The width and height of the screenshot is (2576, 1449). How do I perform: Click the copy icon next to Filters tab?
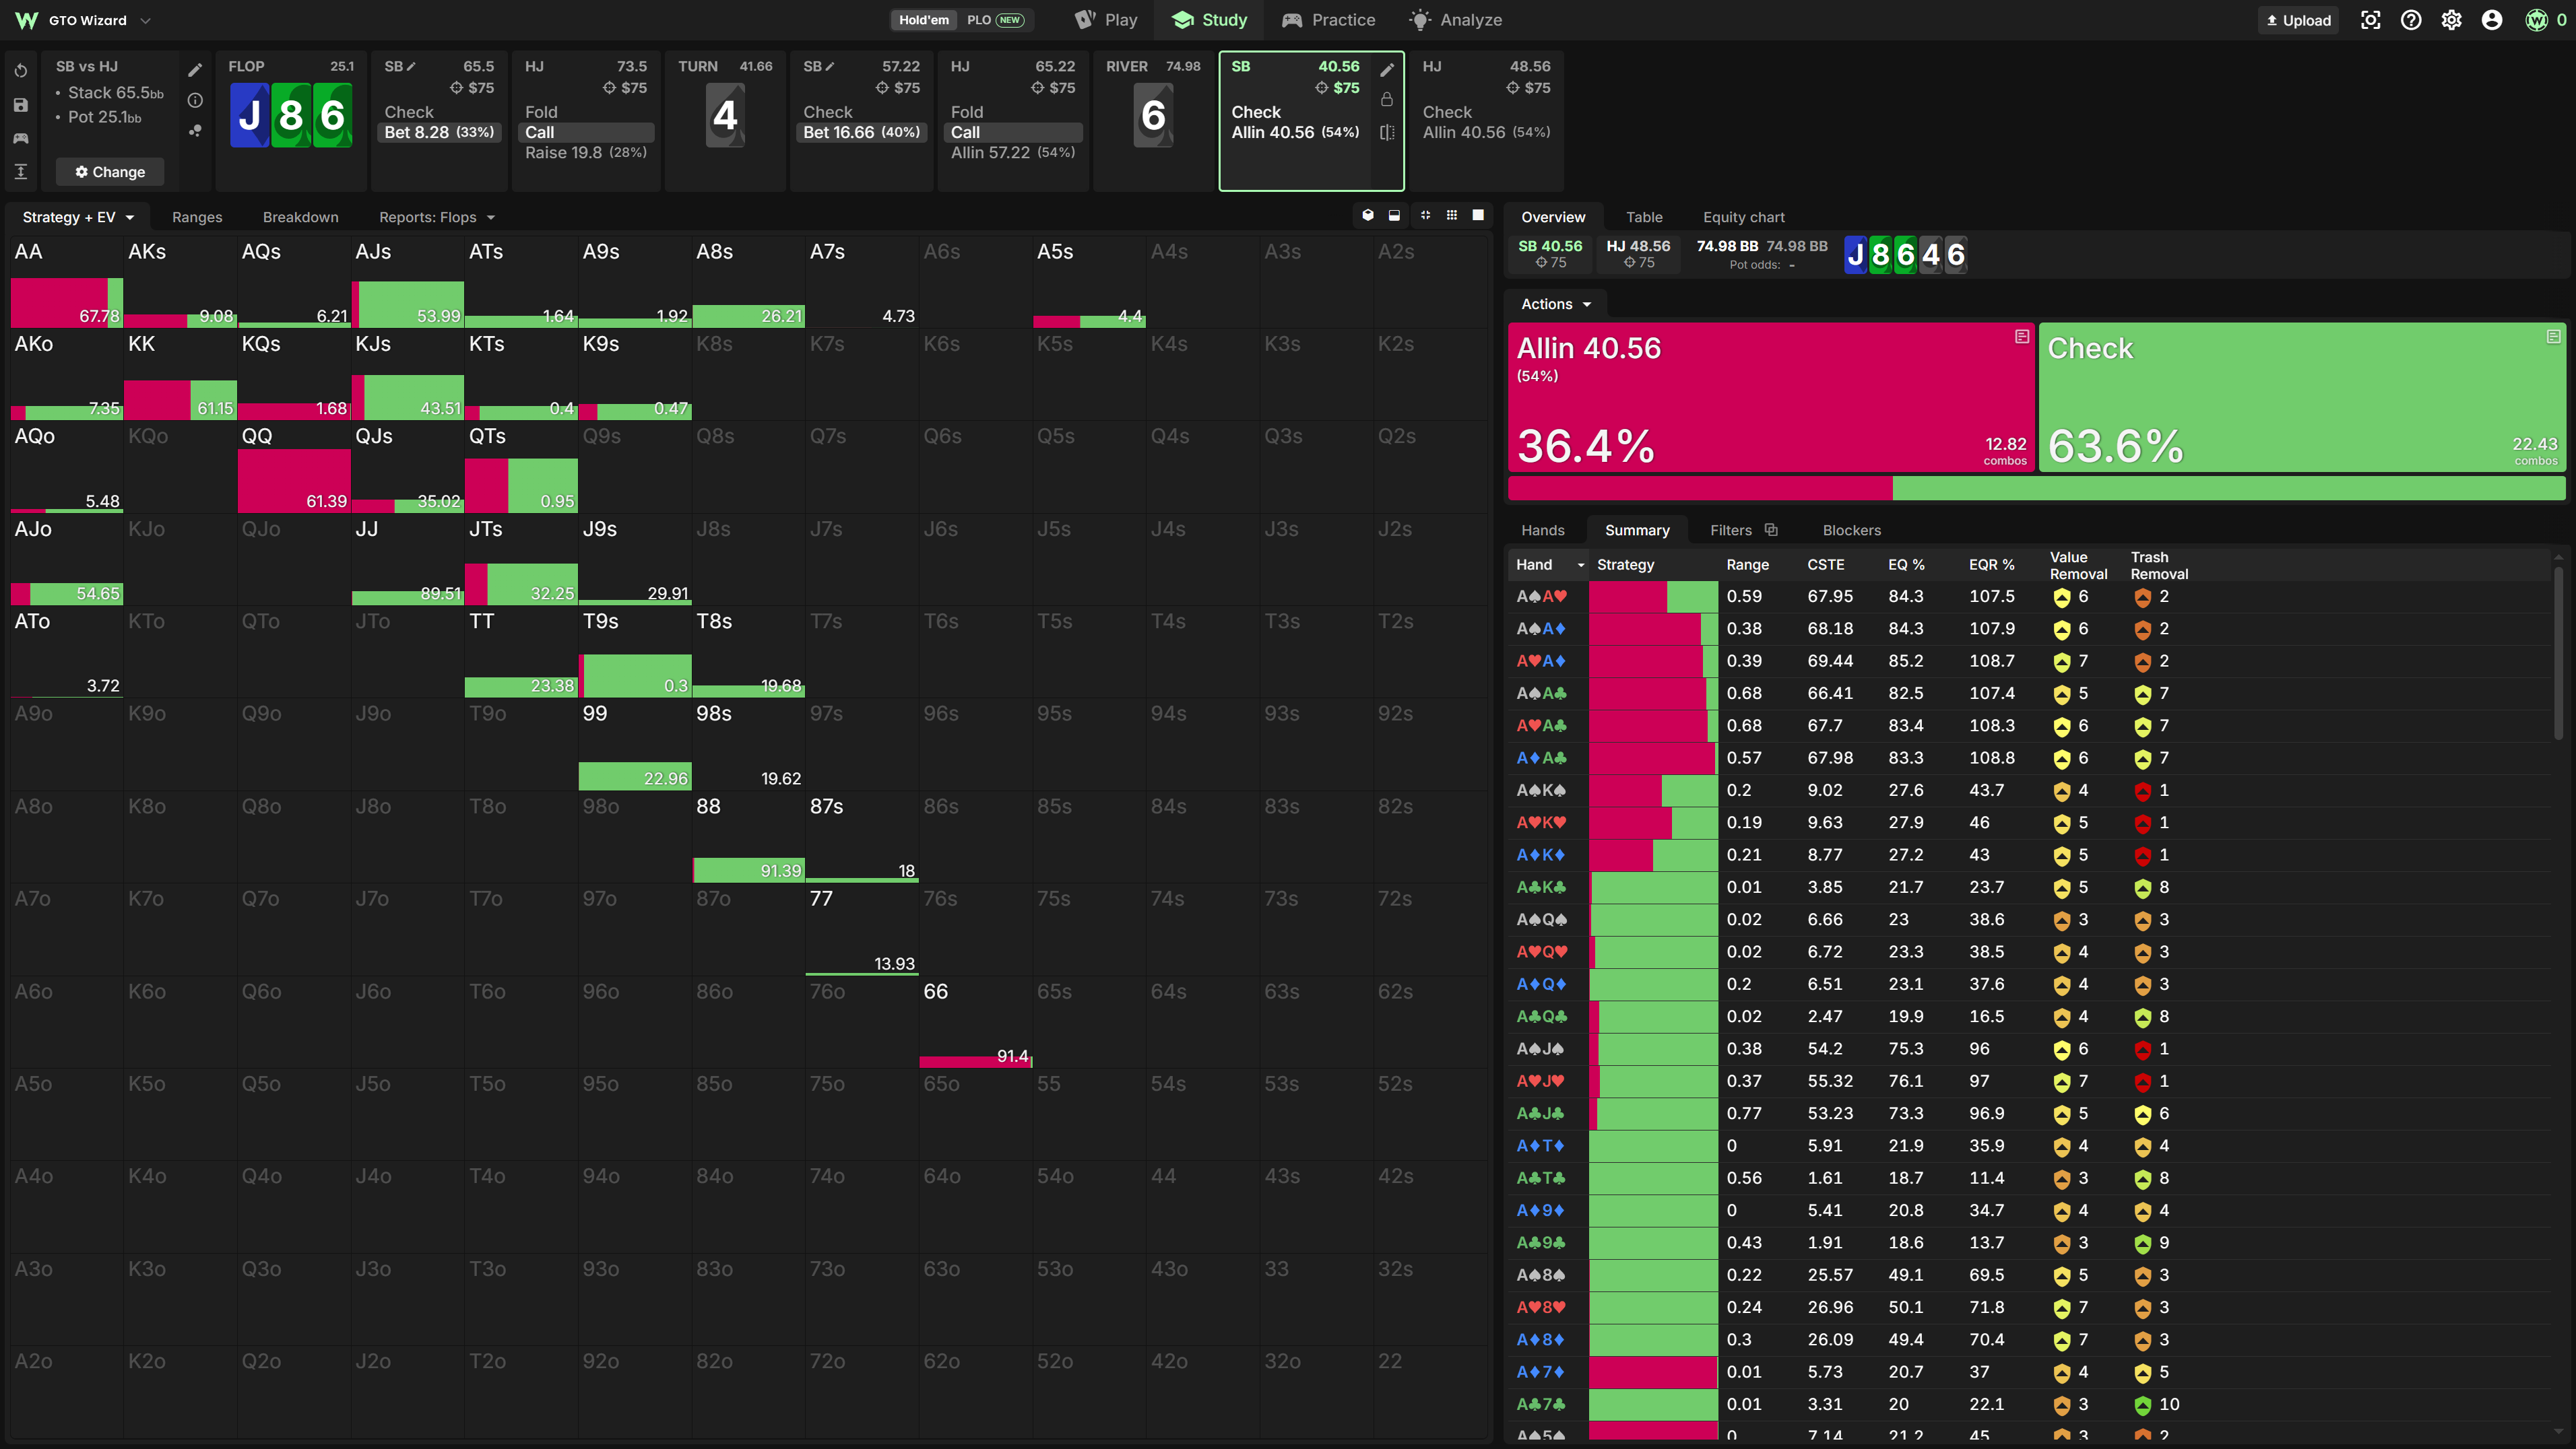pyautogui.click(x=1771, y=530)
